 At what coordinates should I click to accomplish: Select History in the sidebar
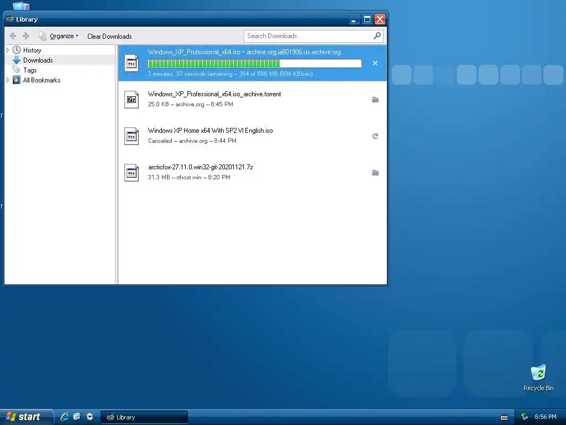click(32, 50)
